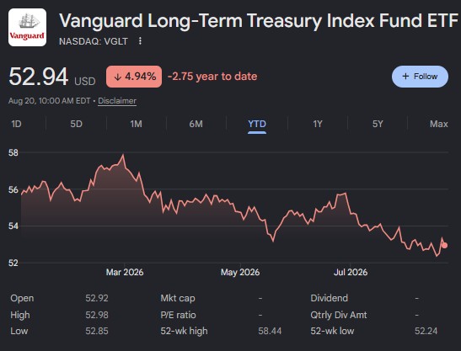Show the Max chart range

pyautogui.click(x=438, y=124)
